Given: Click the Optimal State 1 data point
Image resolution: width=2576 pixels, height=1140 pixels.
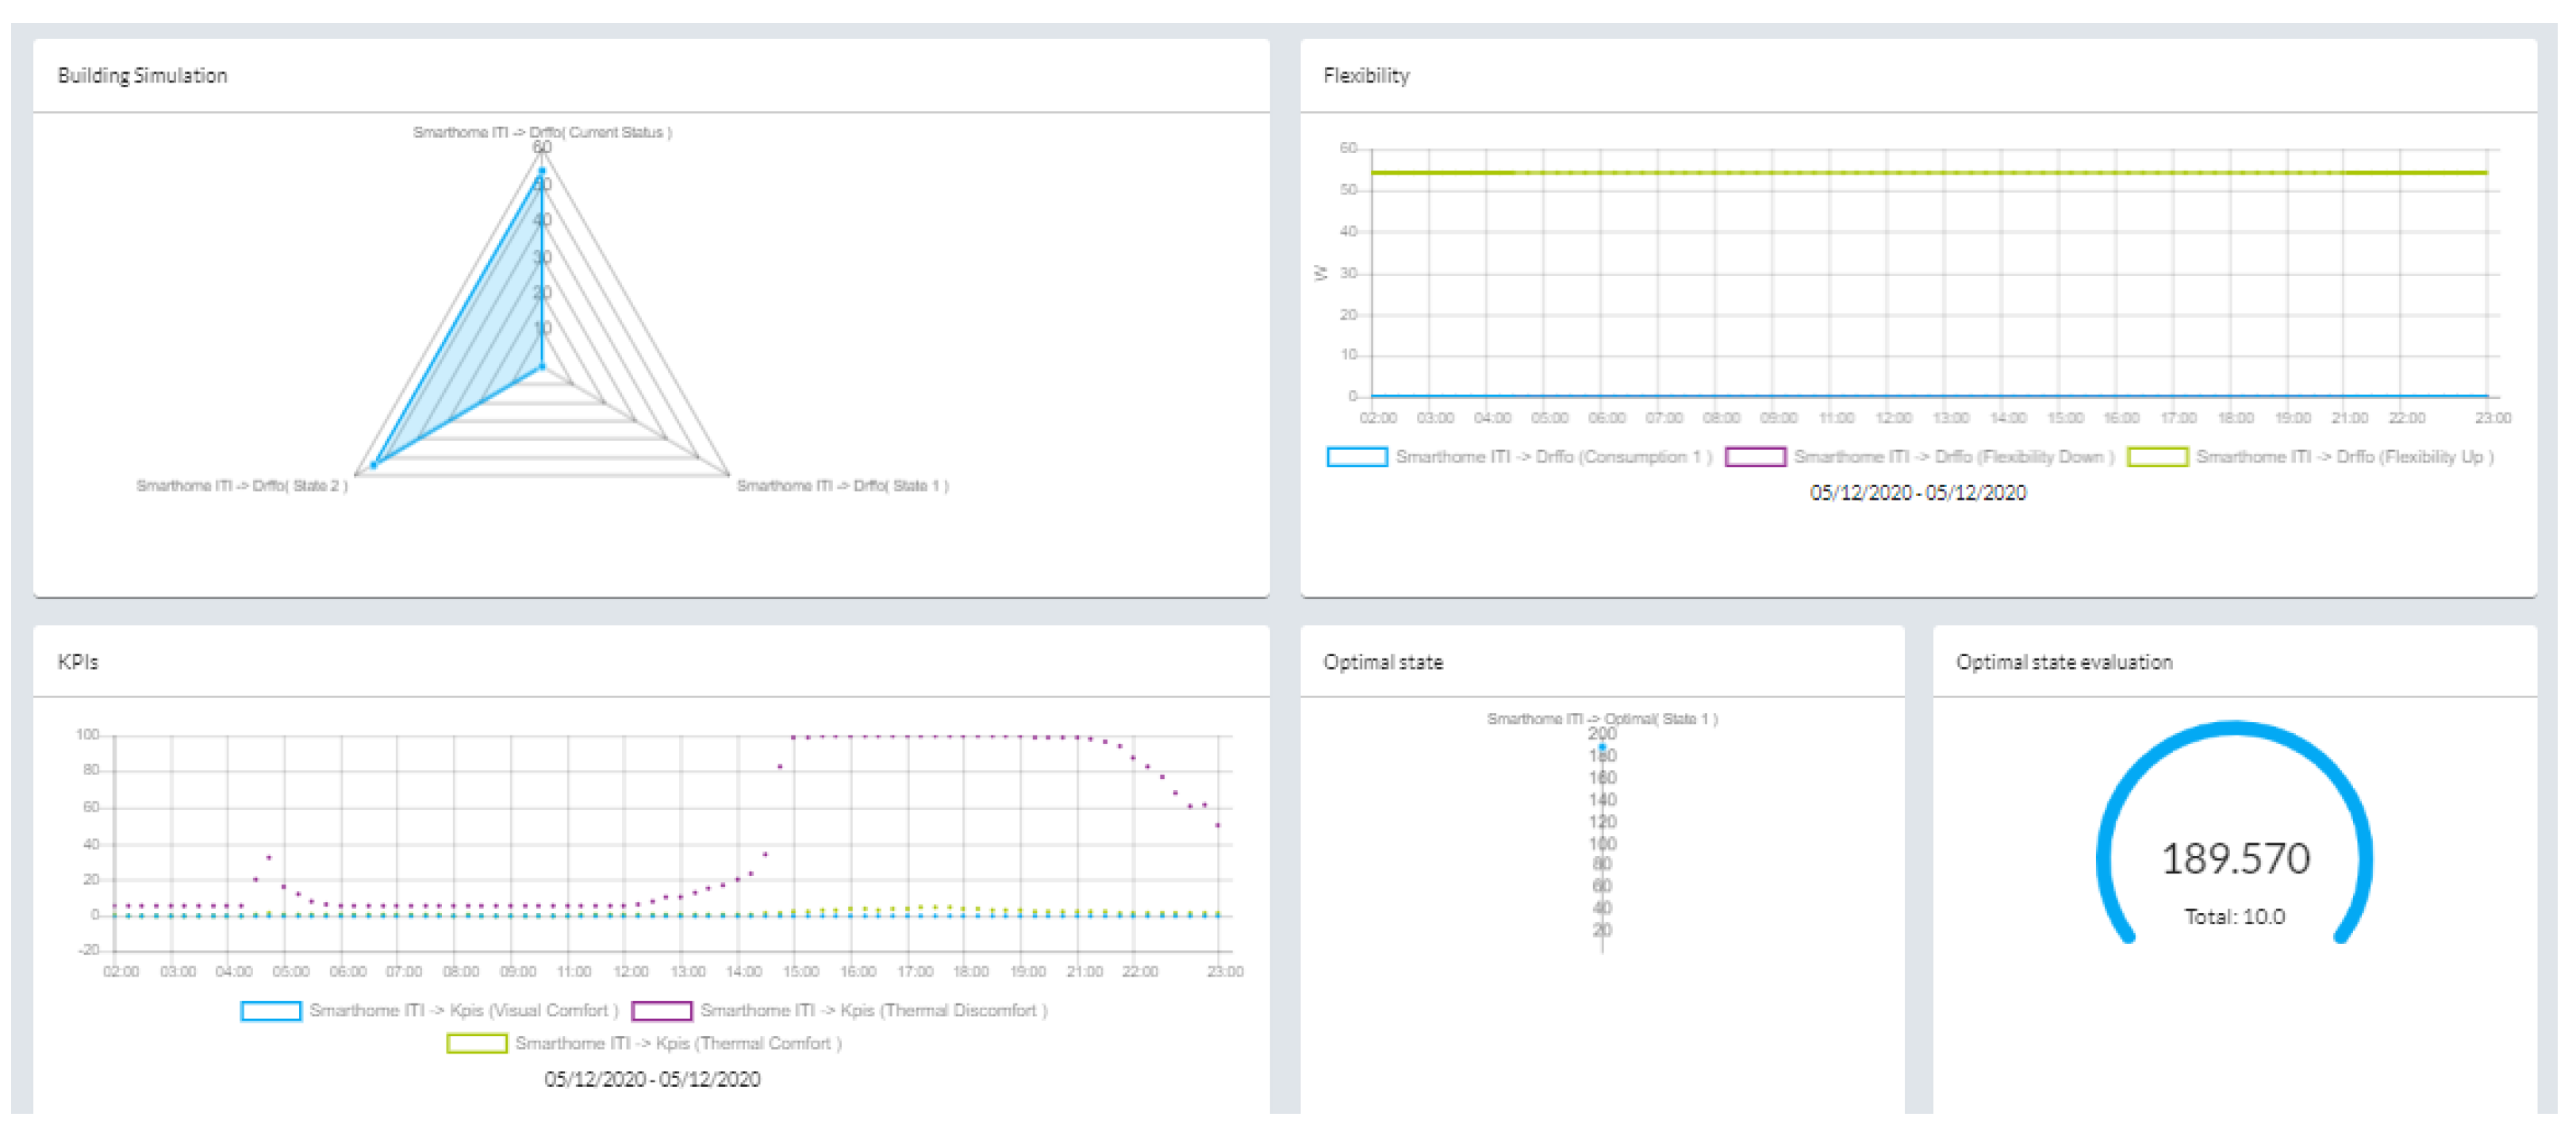Looking at the screenshot, I should click(x=1602, y=747).
